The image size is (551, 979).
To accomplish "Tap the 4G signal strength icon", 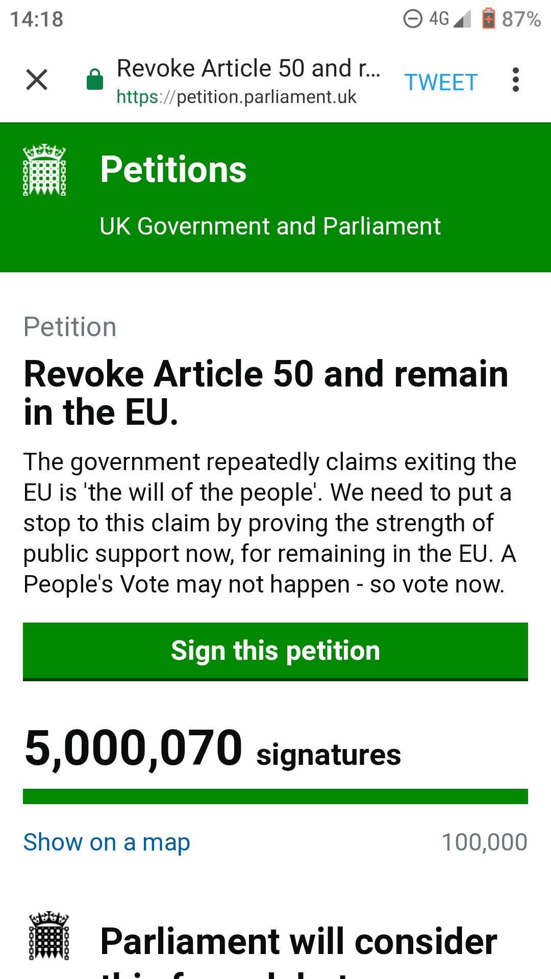I will [462, 19].
